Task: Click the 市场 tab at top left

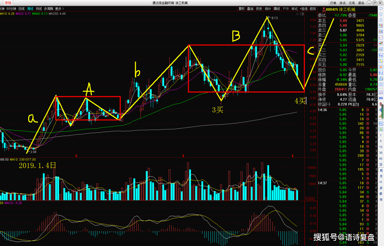Action: [8, 3]
